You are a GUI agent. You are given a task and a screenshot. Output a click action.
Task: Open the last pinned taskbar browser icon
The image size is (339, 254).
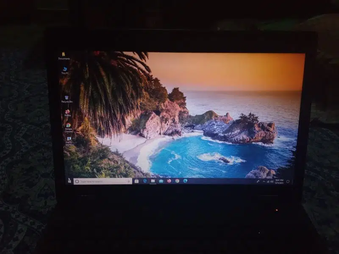coord(185,181)
